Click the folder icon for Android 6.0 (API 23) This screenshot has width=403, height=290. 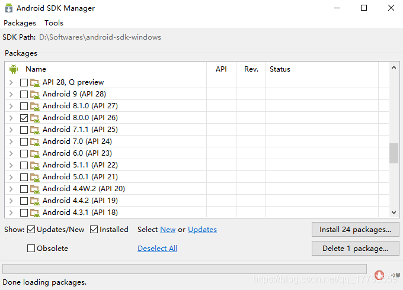(35, 153)
